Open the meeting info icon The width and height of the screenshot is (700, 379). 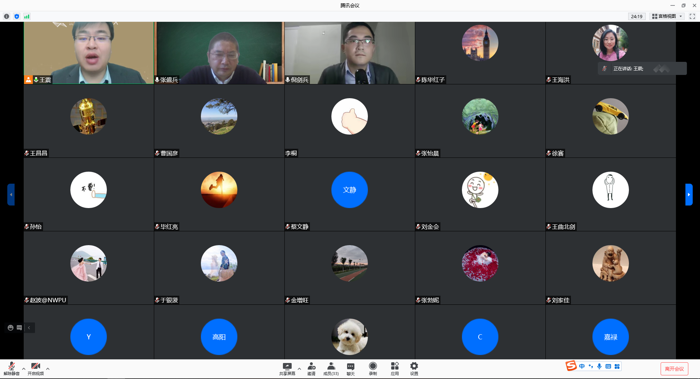coord(7,16)
